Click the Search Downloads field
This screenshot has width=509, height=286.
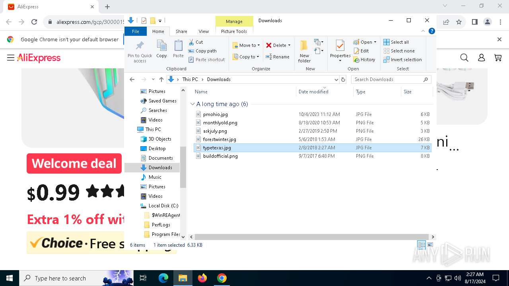[x=391, y=79]
